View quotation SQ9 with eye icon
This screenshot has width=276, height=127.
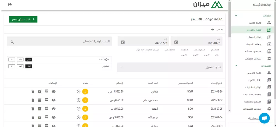click(x=54, y=109)
